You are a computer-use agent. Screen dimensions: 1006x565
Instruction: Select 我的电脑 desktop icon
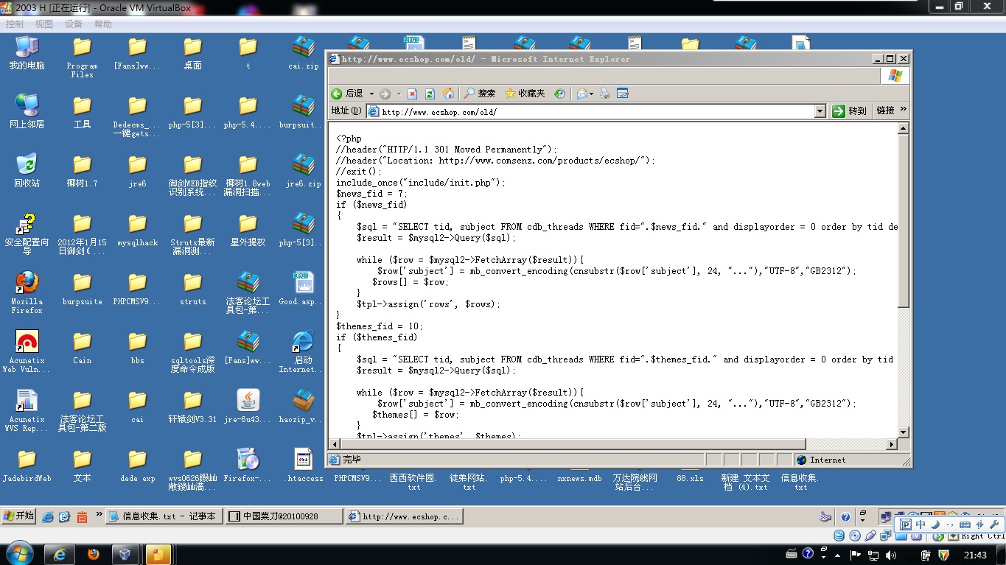[27, 53]
